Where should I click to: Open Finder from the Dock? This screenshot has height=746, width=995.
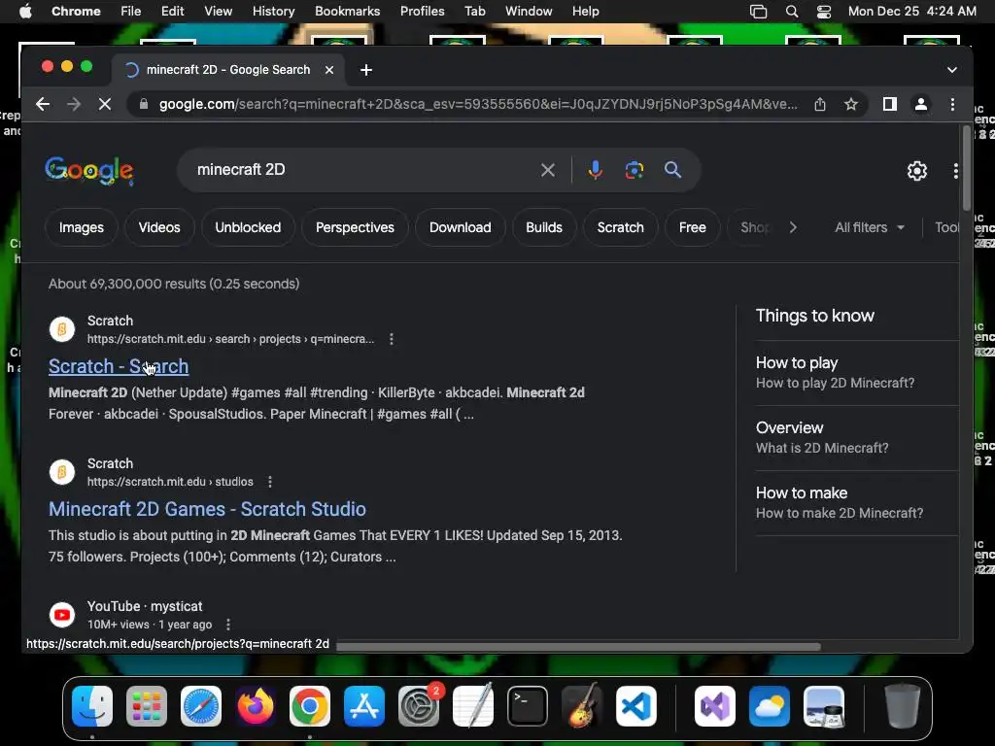(92, 706)
